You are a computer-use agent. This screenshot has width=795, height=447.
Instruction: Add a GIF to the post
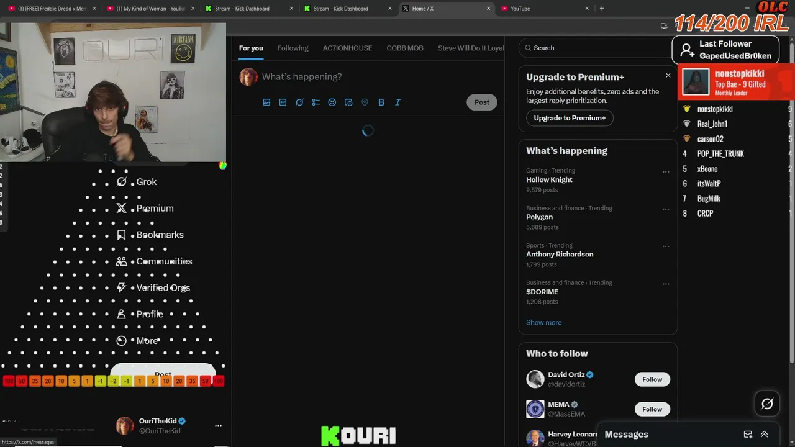pos(283,102)
